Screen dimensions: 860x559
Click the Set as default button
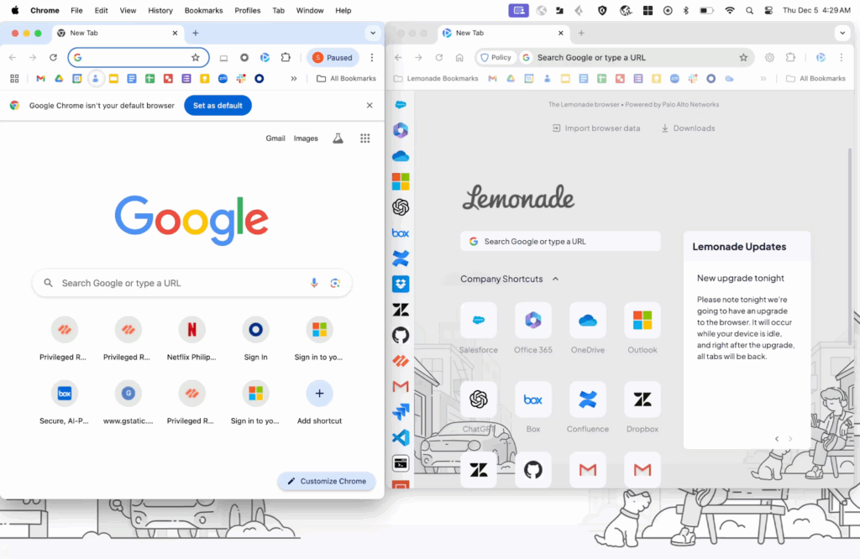coord(218,106)
